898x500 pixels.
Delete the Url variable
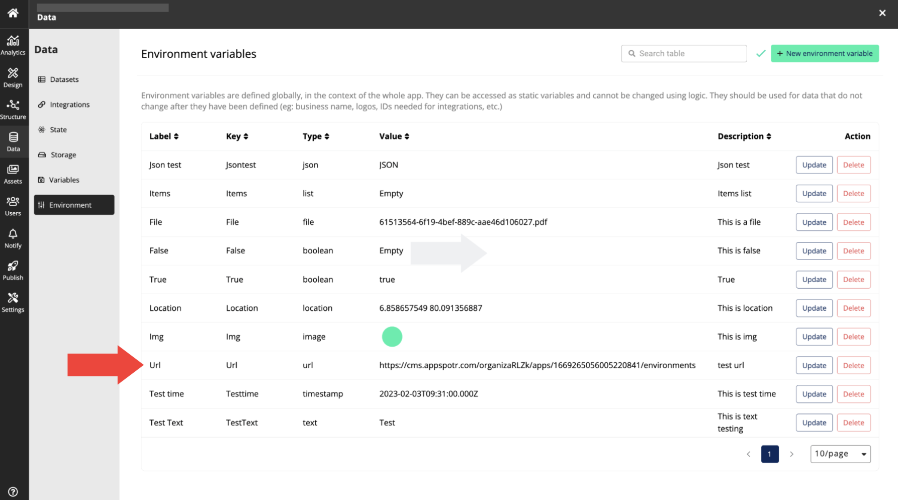853,366
